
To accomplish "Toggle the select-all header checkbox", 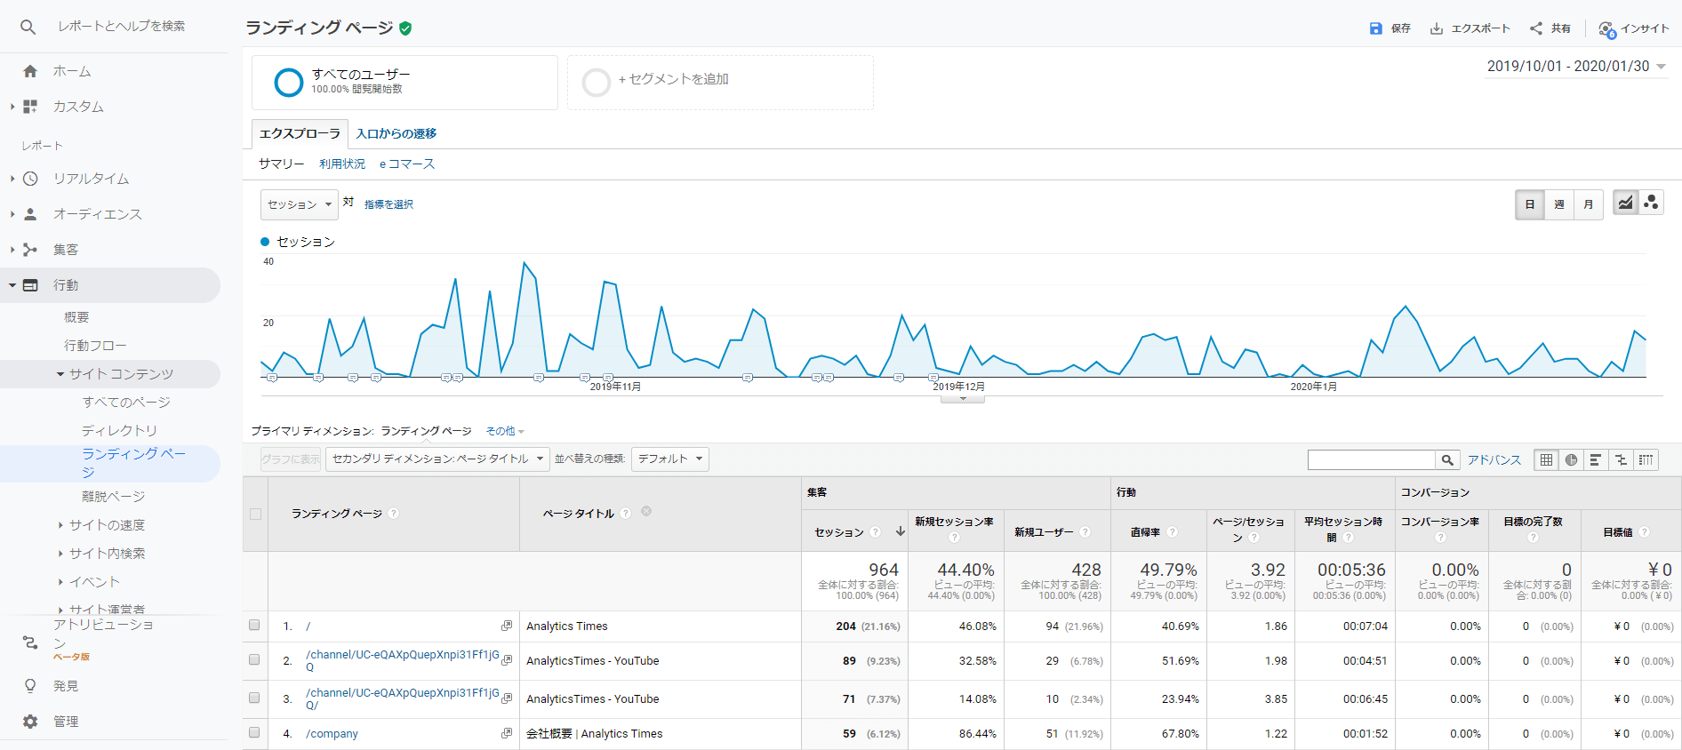I will click(x=255, y=514).
